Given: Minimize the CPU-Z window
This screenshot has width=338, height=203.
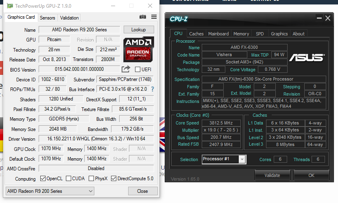Looking at the screenshot, I should tap(319, 18).
